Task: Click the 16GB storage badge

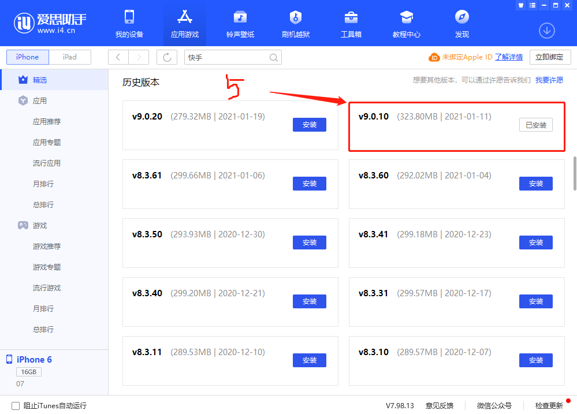Action: click(29, 372)
